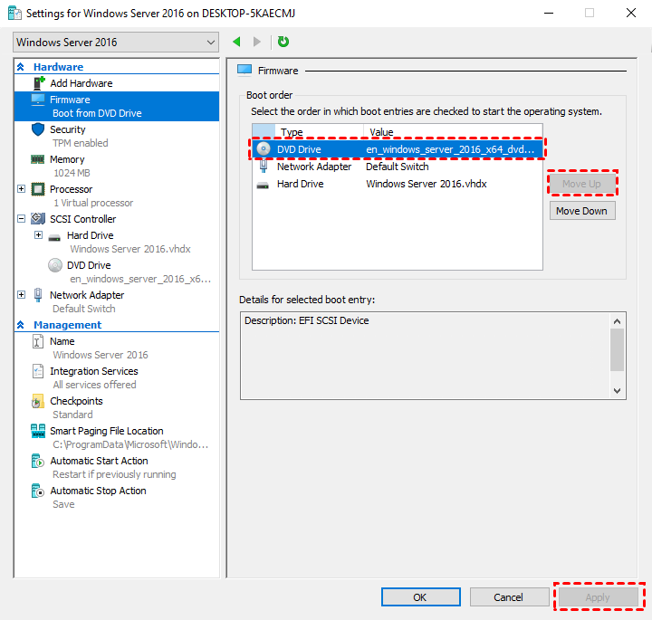Screen dimensions: 652x620
Task: Expand the Network Adapter node
Action: [x=21, y=295]
